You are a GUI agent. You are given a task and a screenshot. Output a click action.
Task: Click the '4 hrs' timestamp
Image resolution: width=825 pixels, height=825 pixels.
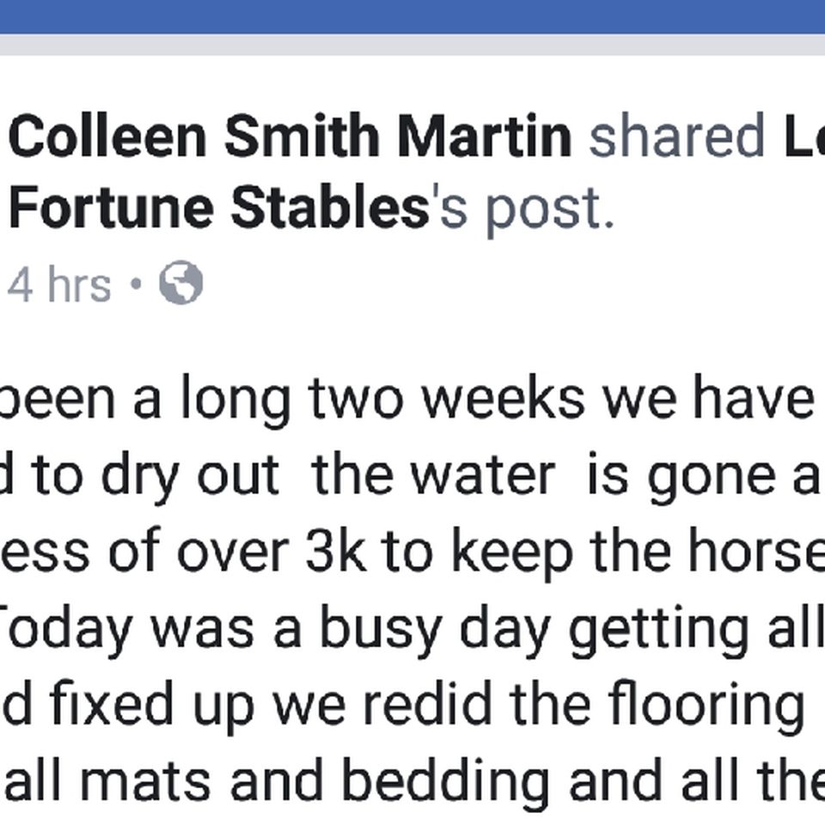(x=59, y=284)
